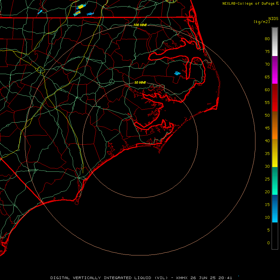Select the 10 value on the VIL scale
The image size is (280, 280).
[267, 217]
